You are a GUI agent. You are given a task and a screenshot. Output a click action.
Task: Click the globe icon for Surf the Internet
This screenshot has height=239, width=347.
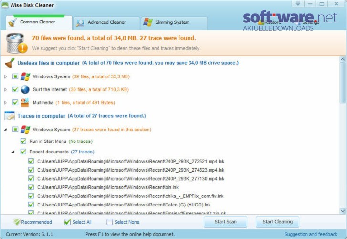tap(25, 89)
